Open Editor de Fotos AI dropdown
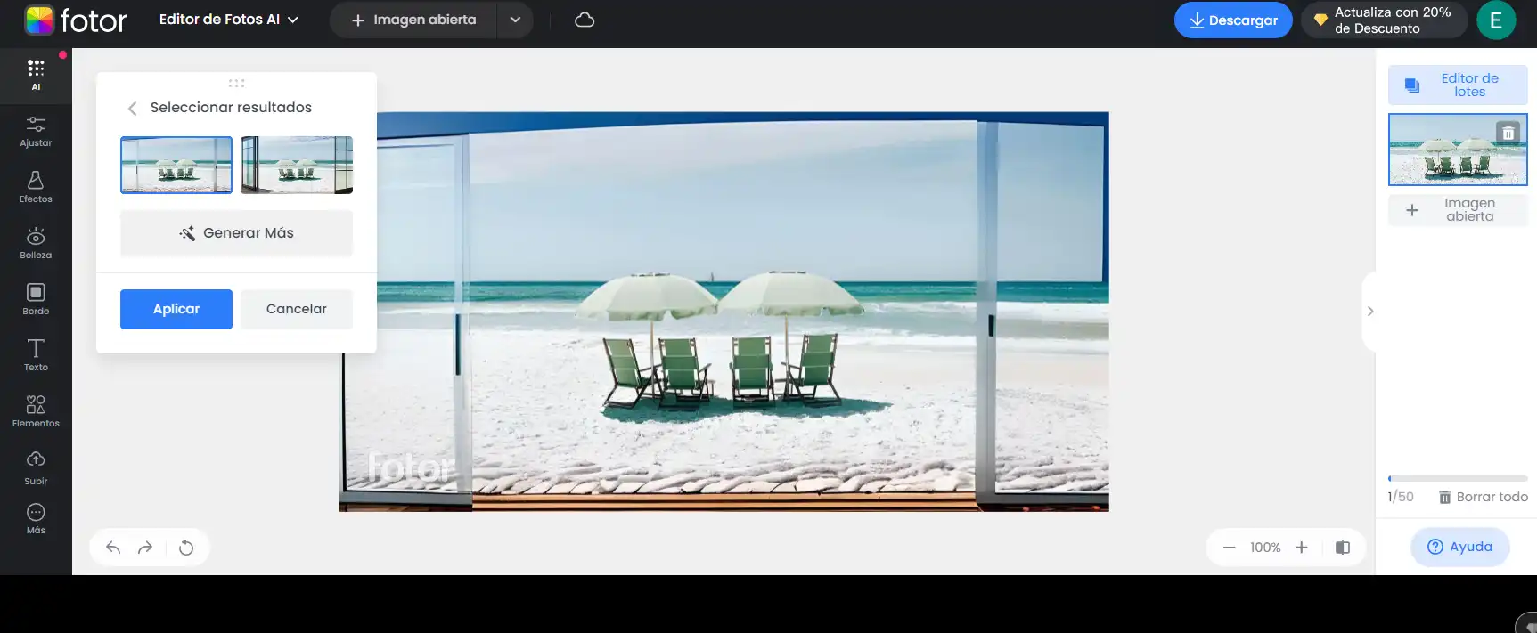Image resolution: width=1537 pixels, height=633 pixels. [x=228, y=20]
